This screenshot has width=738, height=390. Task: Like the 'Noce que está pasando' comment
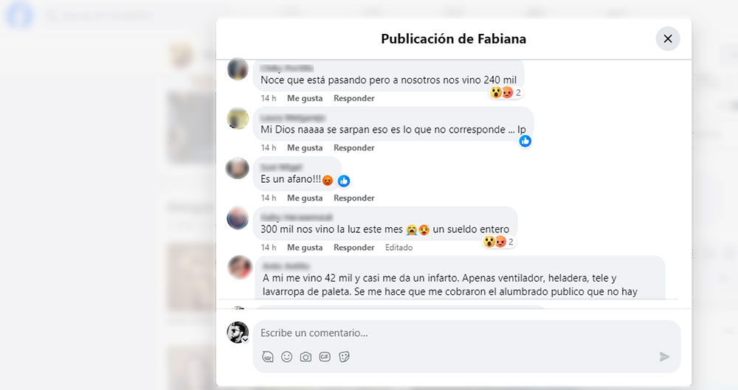click(x=305, y=98)
